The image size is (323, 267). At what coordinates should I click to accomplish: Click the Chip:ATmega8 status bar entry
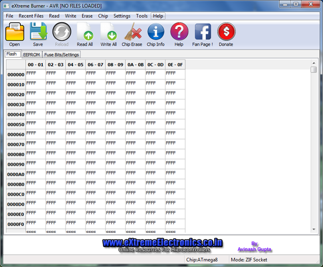[202, 260]
